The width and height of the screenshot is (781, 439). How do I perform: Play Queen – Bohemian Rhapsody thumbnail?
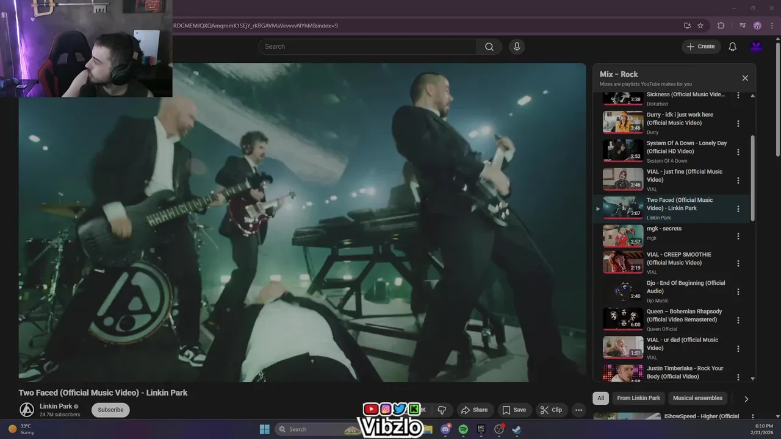point(623,319)
